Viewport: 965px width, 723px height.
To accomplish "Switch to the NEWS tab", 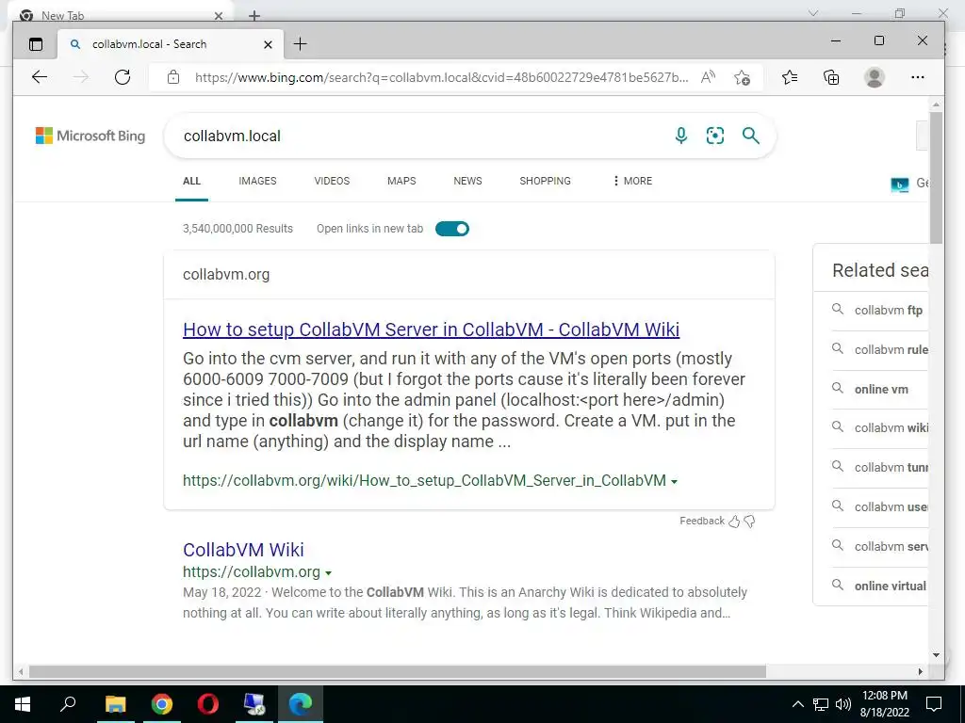I will click(467, 181).
